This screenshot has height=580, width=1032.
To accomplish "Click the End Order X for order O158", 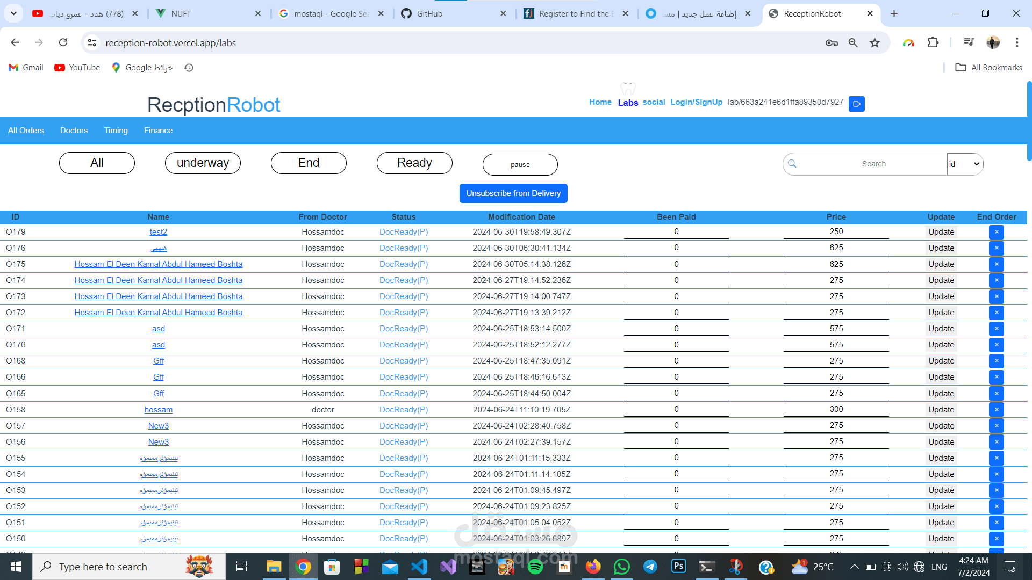I will pyautogui.click(x=996, y=410).
